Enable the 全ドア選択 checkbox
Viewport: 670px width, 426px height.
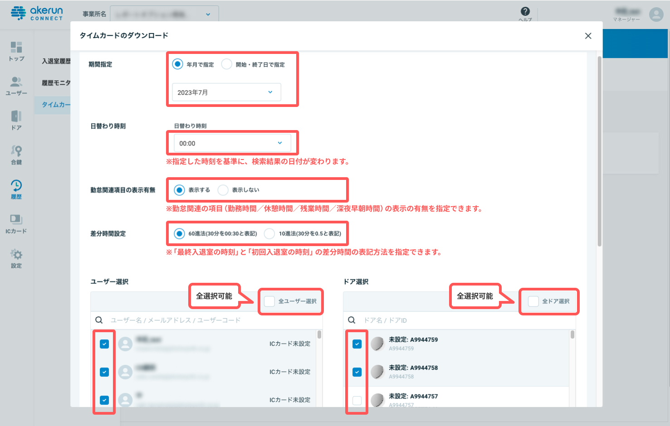(x=533, y=301)
